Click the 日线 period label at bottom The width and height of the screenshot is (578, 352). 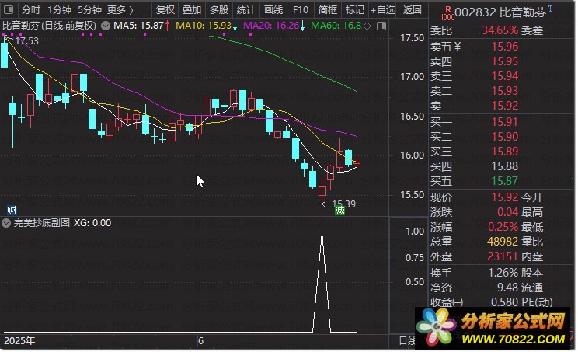pyautogui.click(x=407, y=341)
